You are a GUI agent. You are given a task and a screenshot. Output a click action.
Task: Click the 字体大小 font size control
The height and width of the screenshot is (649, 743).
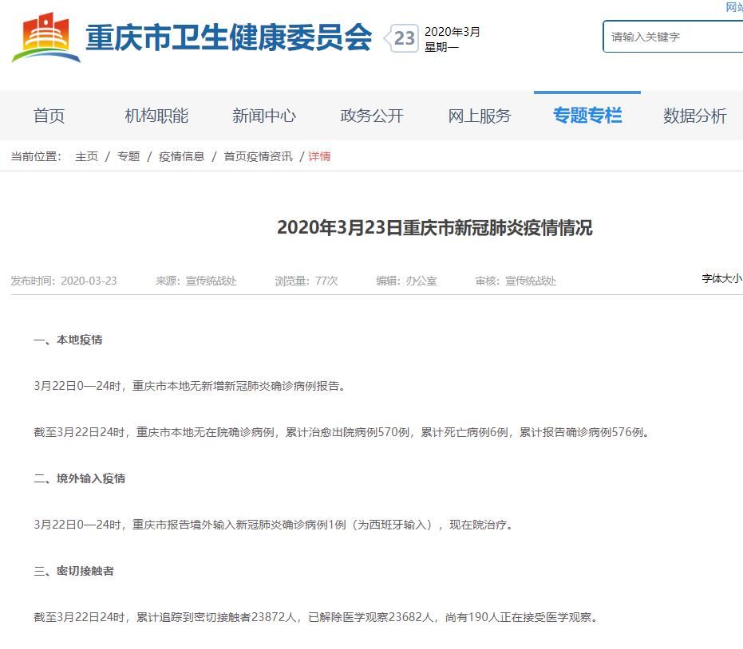pyautogui.click(x=721, y=278)
